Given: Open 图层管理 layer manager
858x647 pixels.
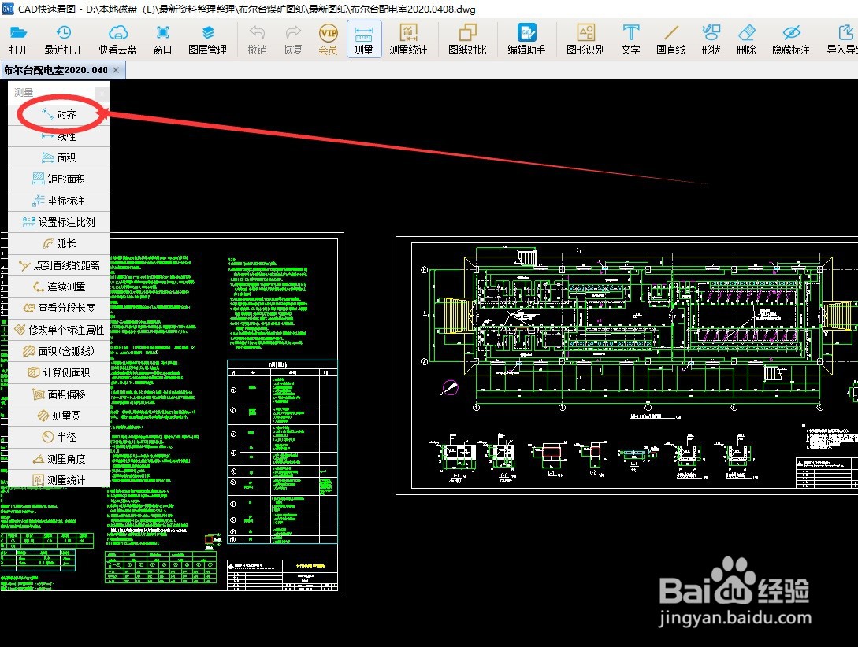Looking at the screenshot, I should [207, 39].
